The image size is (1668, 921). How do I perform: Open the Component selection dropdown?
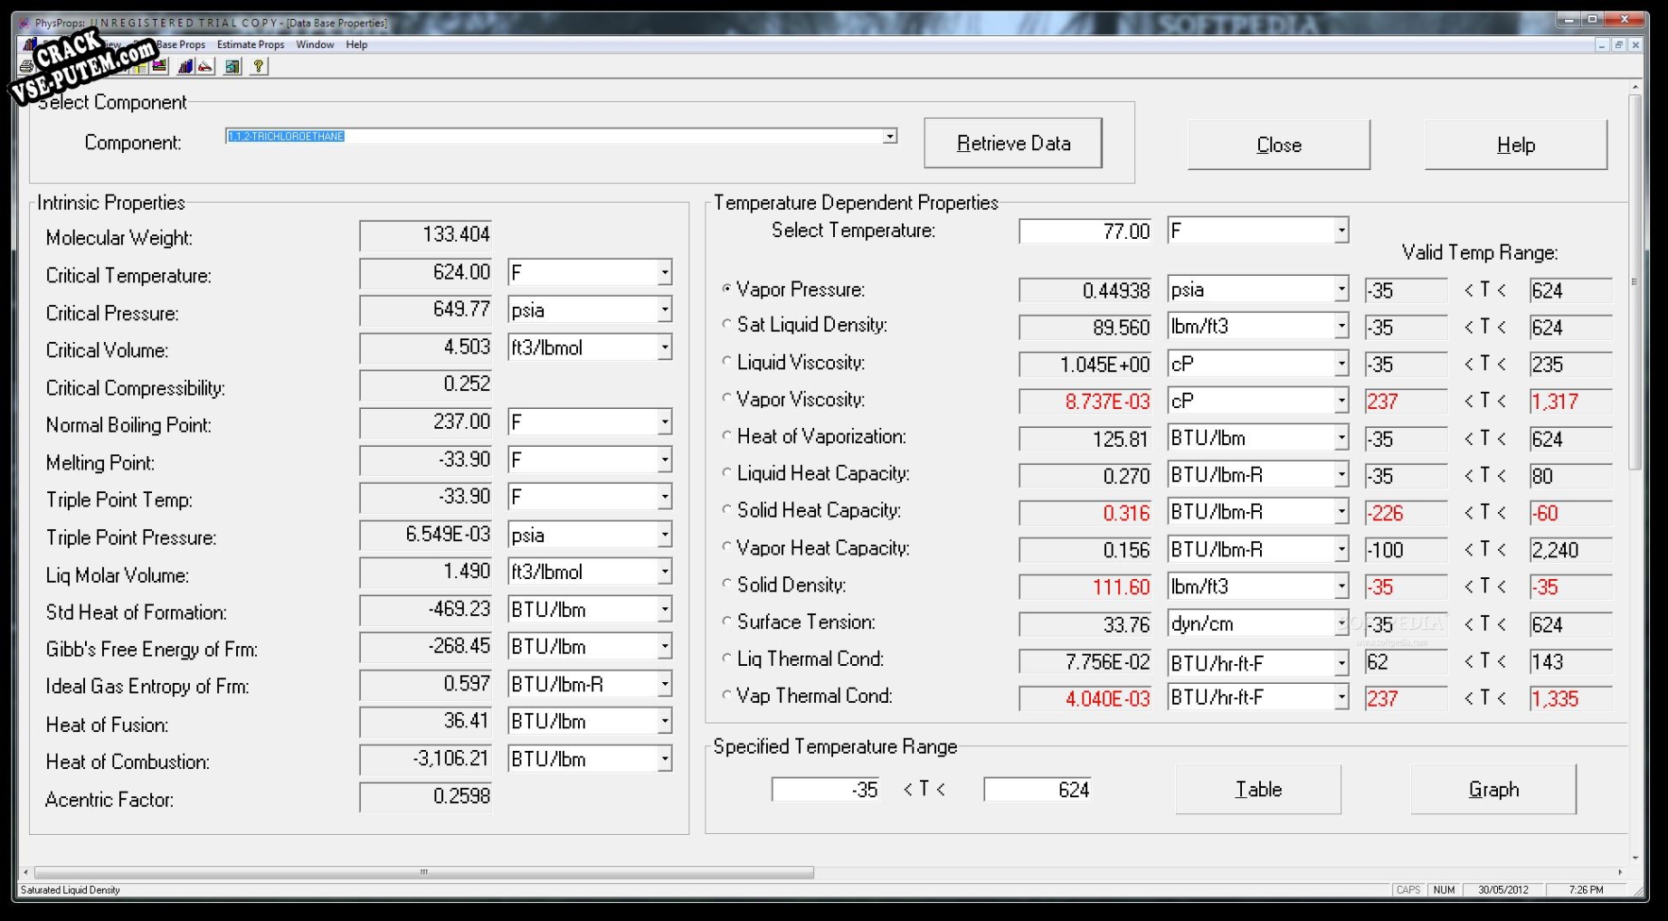(x=890, y=136)
